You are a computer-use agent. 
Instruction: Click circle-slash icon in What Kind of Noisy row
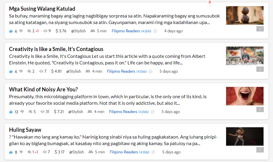coord(153,112)
